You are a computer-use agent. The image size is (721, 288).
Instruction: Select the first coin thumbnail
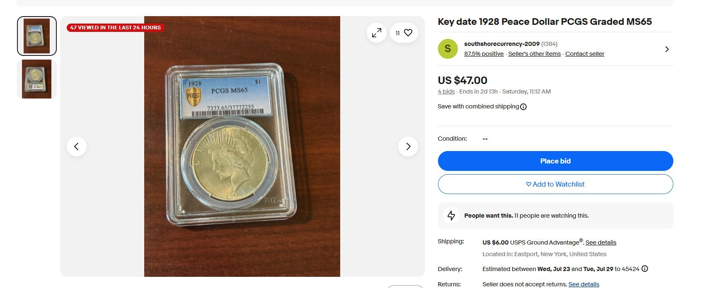click(x=37, y=36)
